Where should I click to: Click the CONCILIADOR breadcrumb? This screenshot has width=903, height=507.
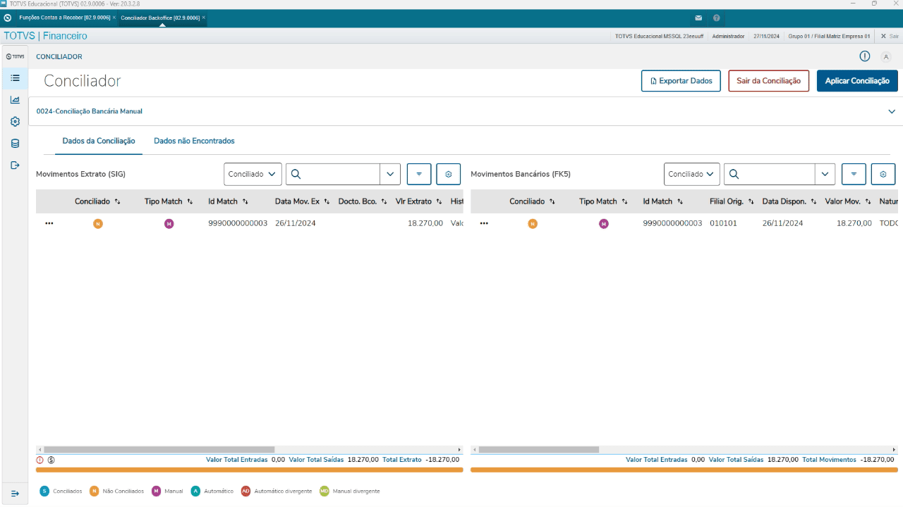pos(59,56)
